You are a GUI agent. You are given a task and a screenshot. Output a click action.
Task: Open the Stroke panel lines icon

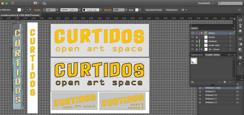click(240, 39)
